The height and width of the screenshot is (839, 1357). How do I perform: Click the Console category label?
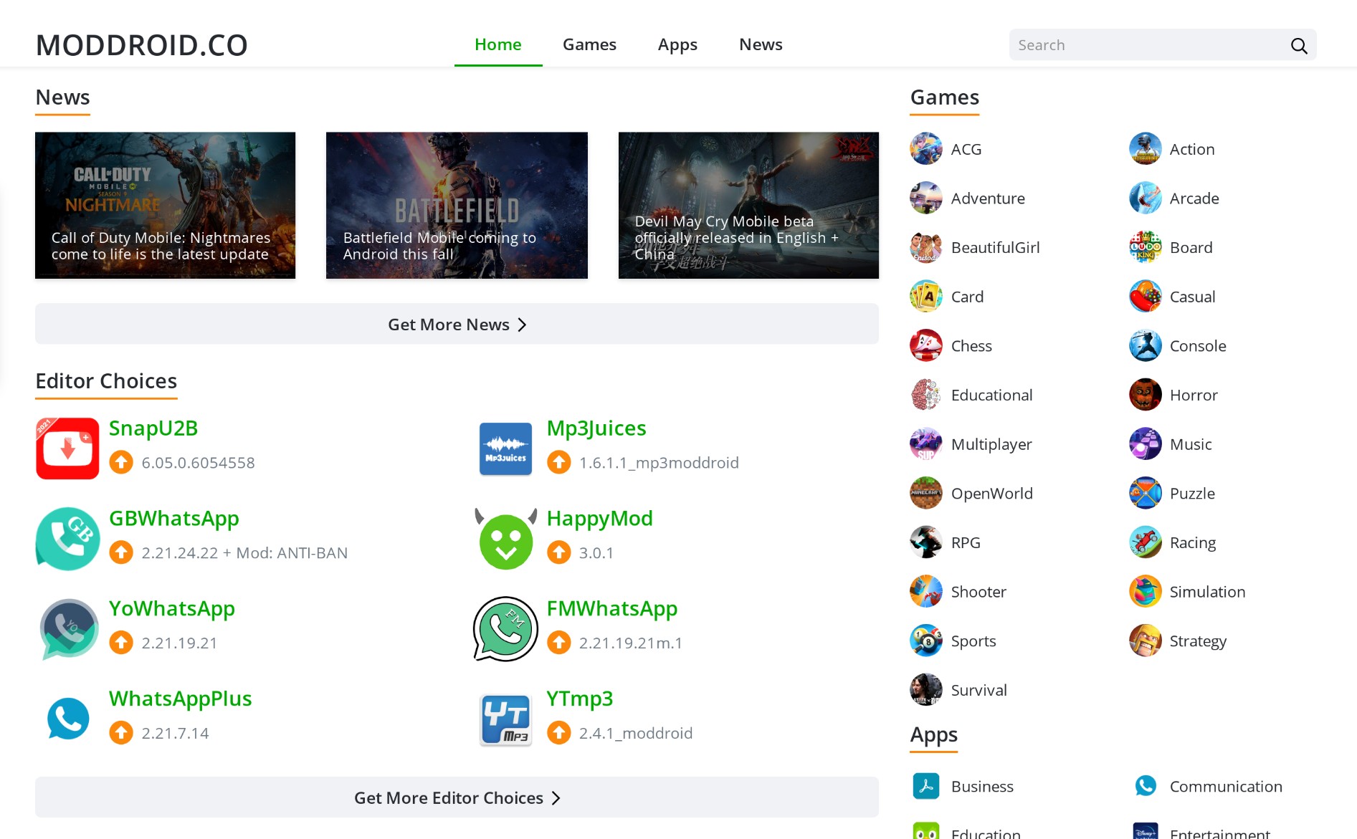click(x=1198, y=346)
